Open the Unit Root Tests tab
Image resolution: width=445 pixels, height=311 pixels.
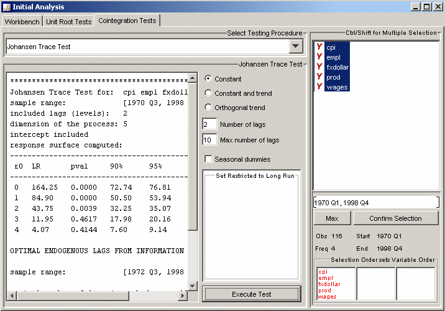[68, 22]
